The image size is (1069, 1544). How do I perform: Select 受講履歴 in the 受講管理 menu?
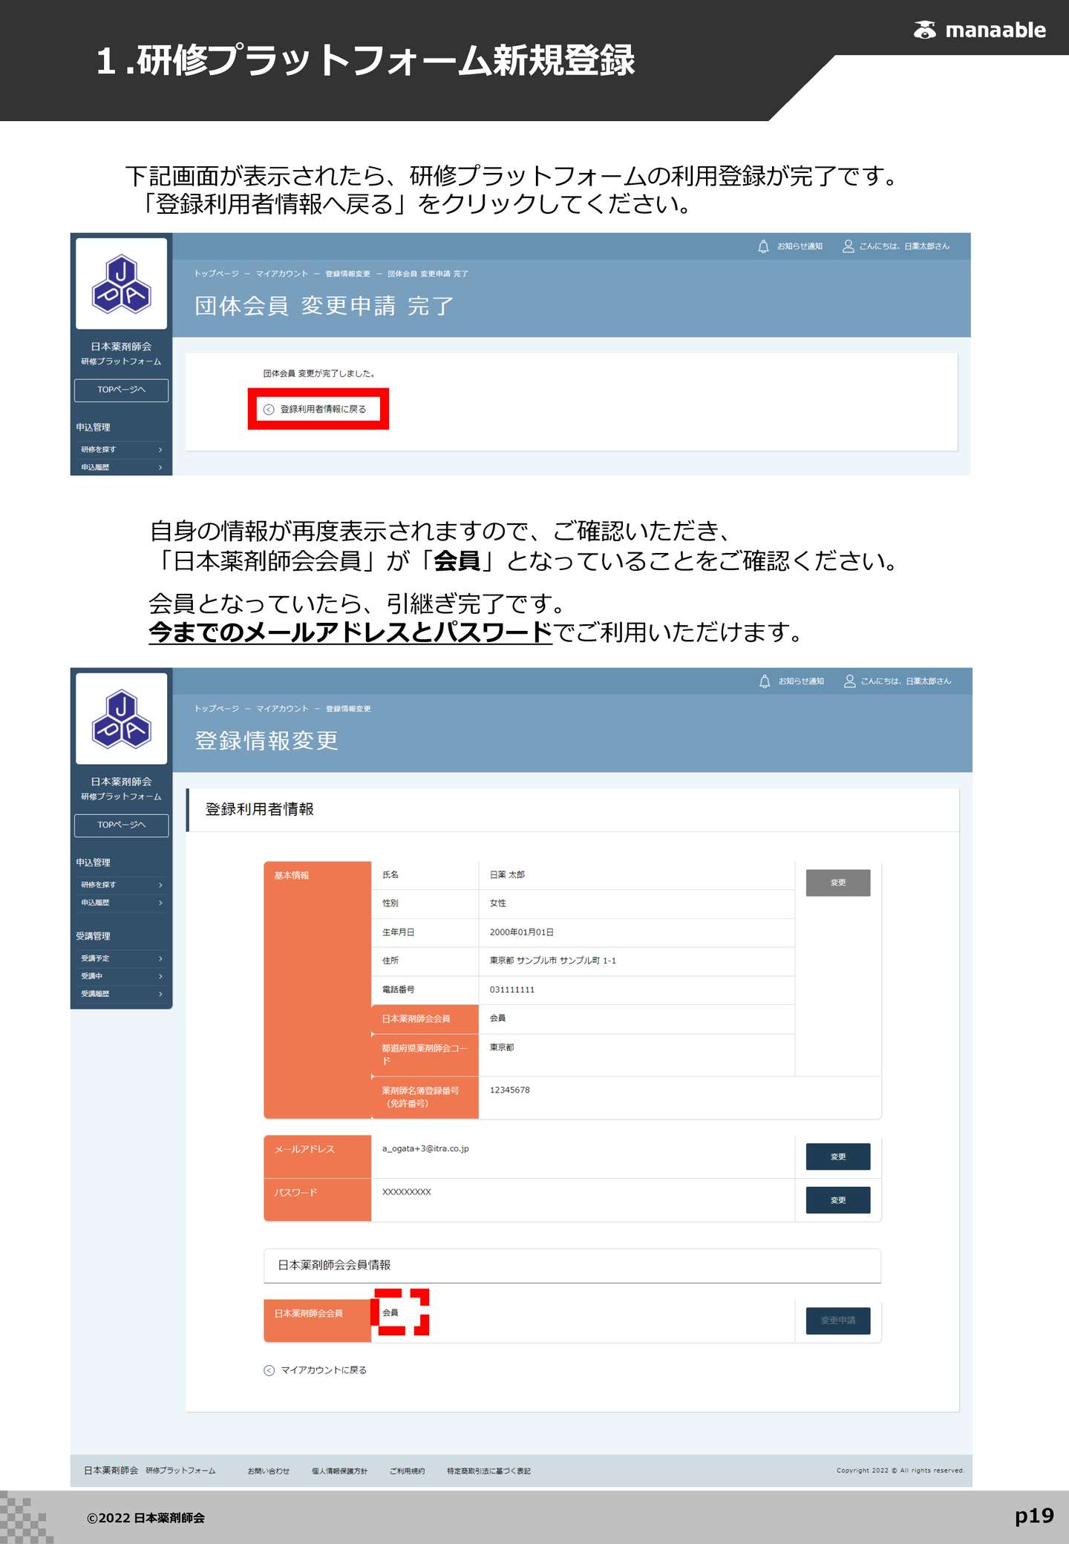coord(95,994)
